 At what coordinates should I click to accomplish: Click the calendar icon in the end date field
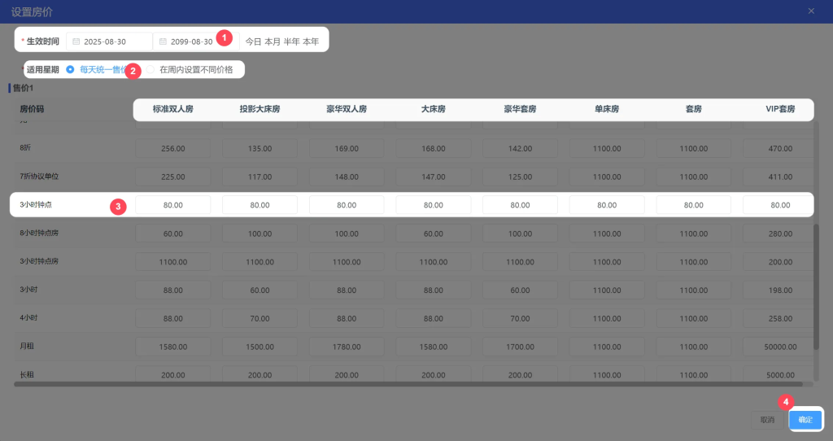pyautogui.click(x=163, y=41)
